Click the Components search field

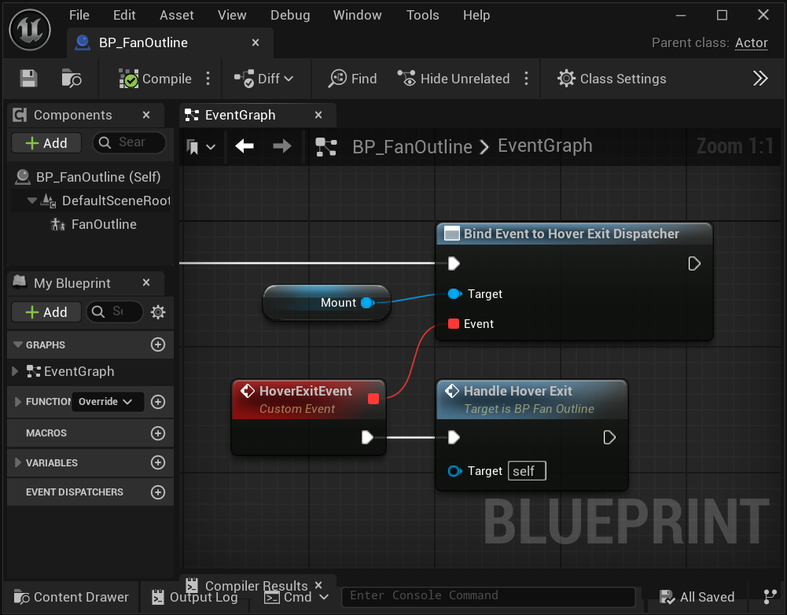pos(130,142)
